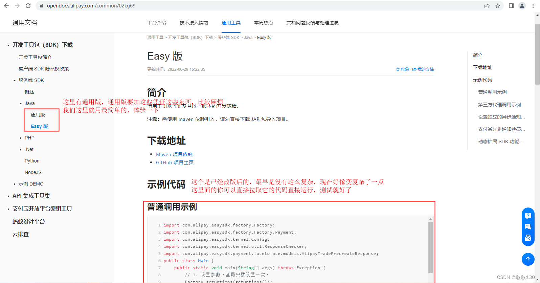Viewport: 540px width, 283px height.
Task: Jump to 示例代码 in the page outline
Action: click(x=482, y=80)
